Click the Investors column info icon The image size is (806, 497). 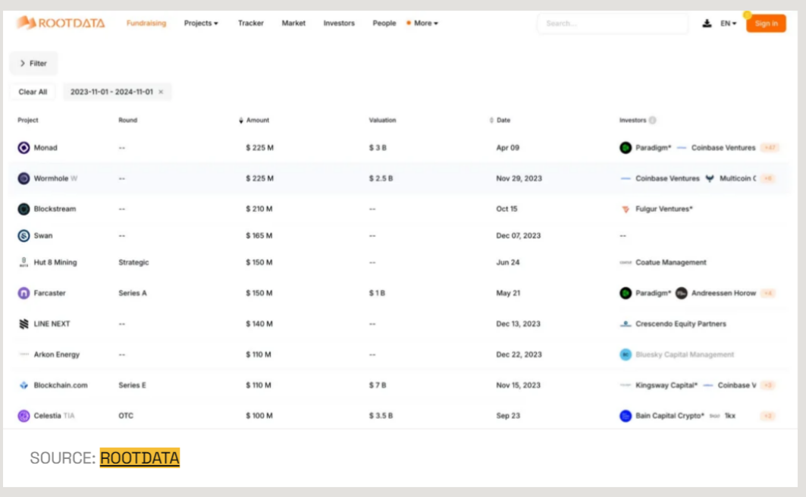pos(652,121)
